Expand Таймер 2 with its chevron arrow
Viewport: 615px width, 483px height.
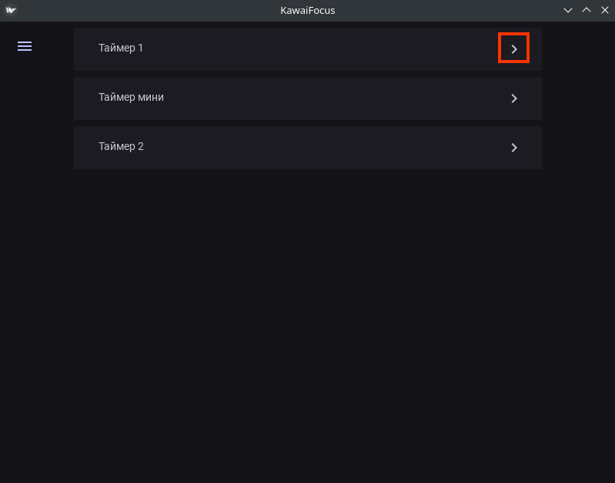click(x=514, y=148)
